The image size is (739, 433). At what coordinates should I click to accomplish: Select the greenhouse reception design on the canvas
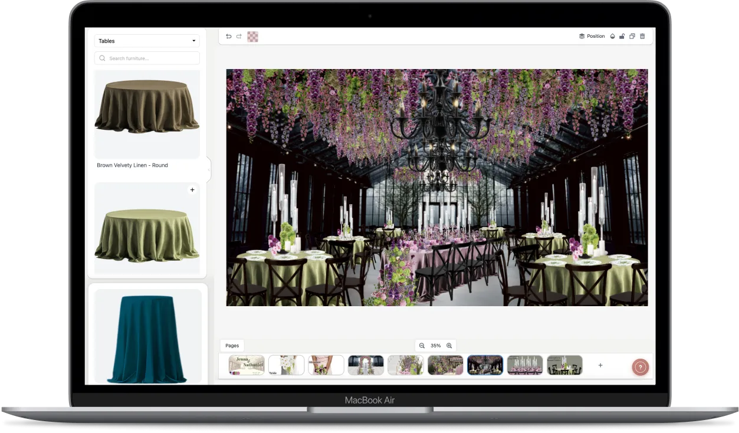(x=437, y=188)
